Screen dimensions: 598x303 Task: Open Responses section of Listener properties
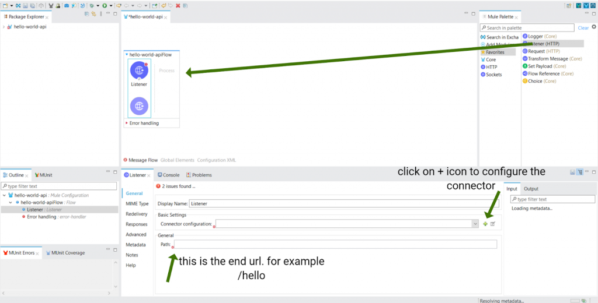[x=137, y=224]
